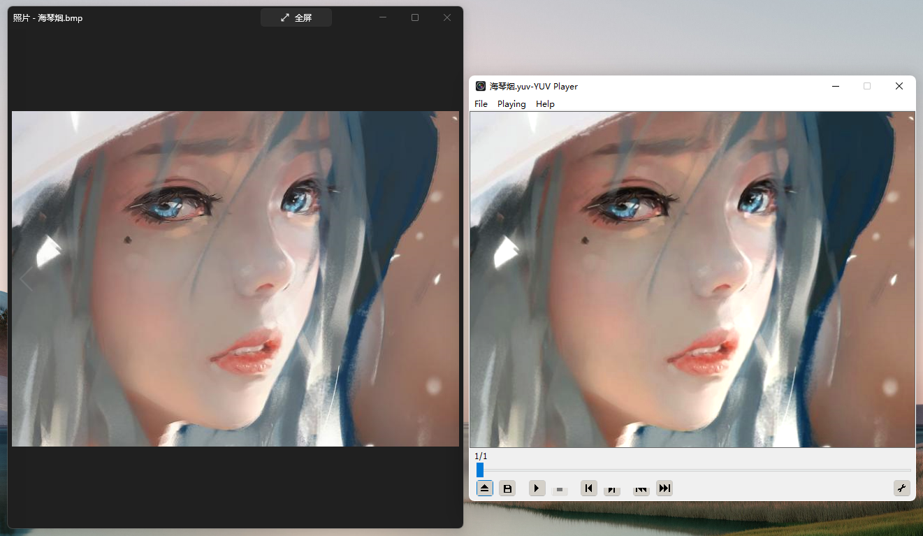Click the frame progress slider track
Image resolution: width=923 pixels, height=536 pixels.
(x=693, y=470)
